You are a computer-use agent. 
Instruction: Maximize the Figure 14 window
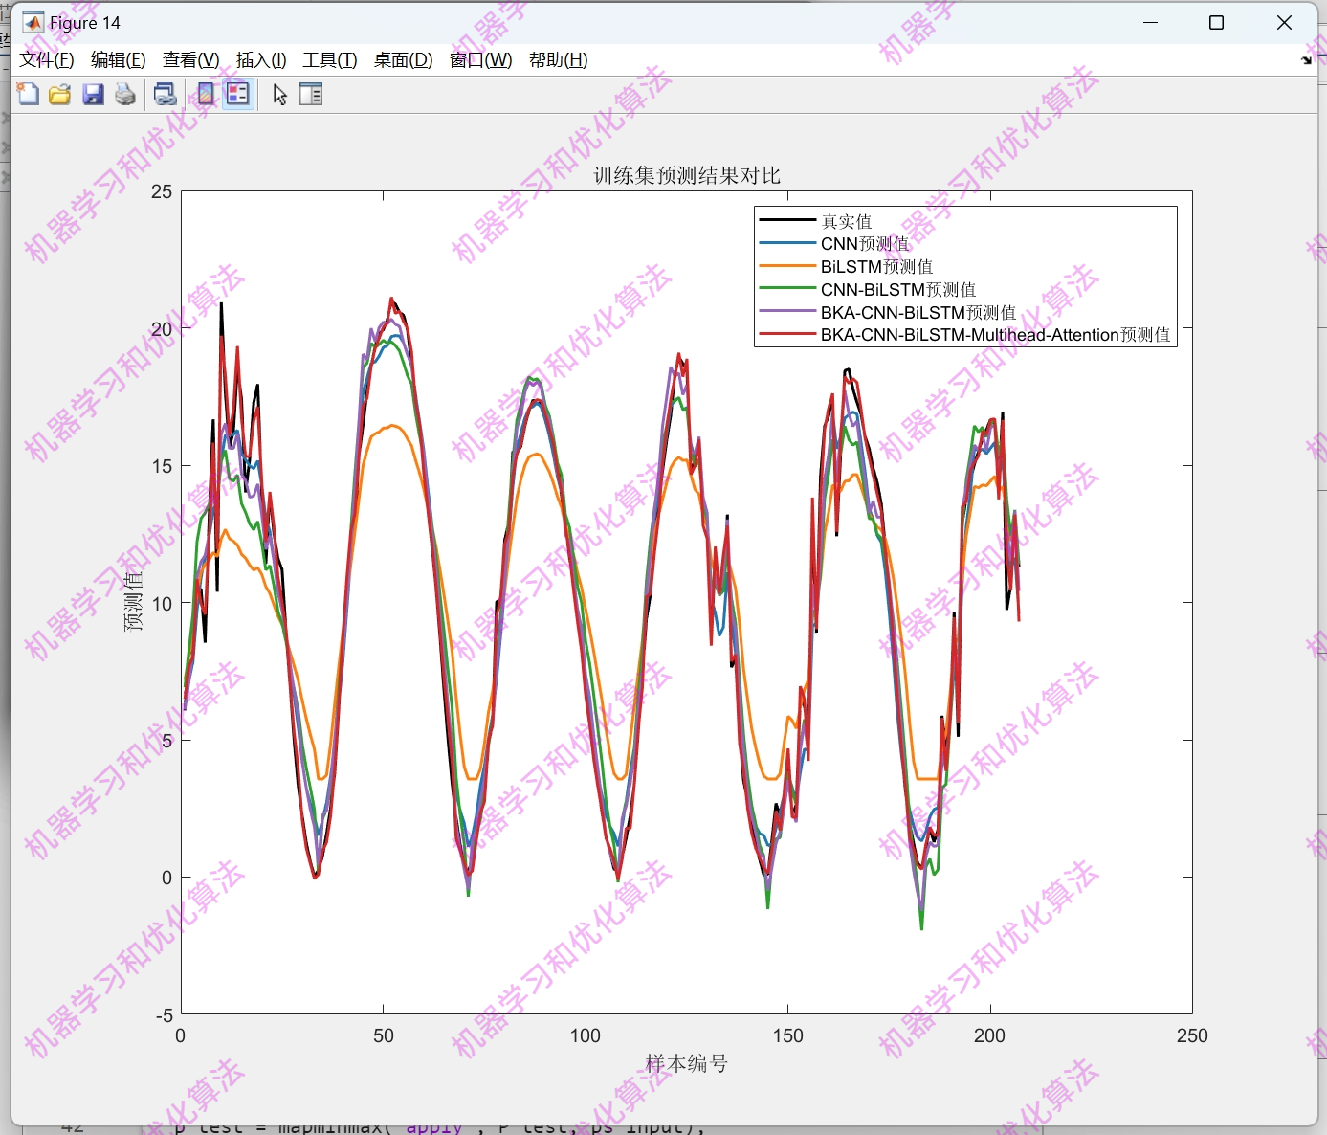(x=1217, y=23)
